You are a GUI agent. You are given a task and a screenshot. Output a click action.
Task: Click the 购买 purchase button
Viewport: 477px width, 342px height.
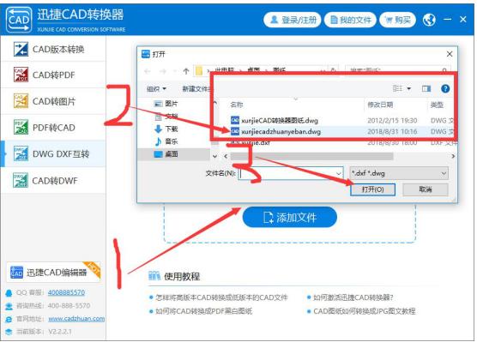point(397,20)
